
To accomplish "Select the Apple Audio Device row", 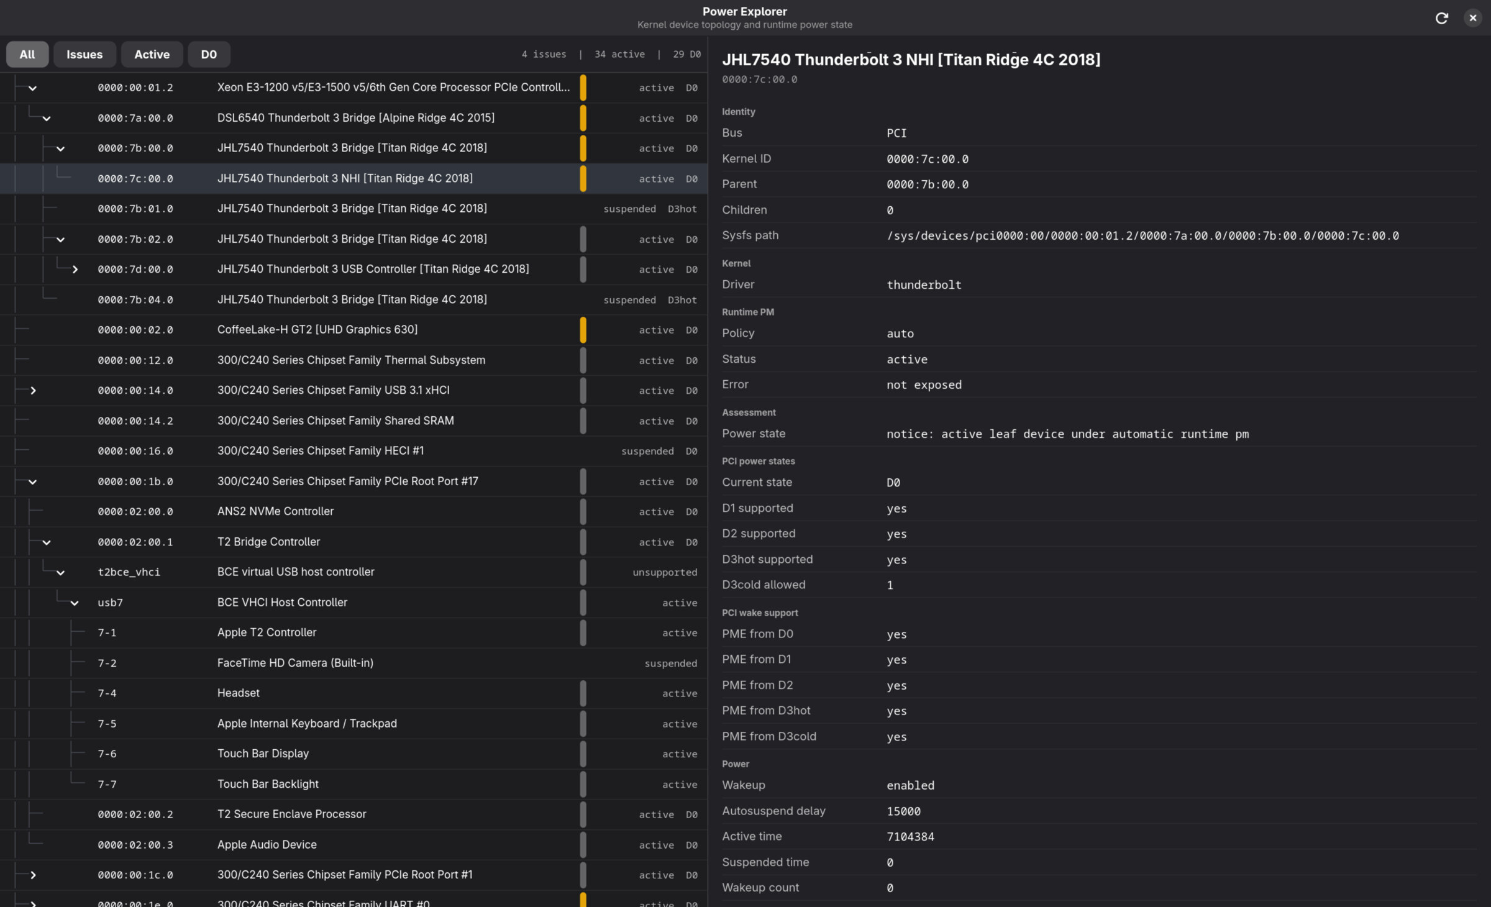I will click(353, 845).
